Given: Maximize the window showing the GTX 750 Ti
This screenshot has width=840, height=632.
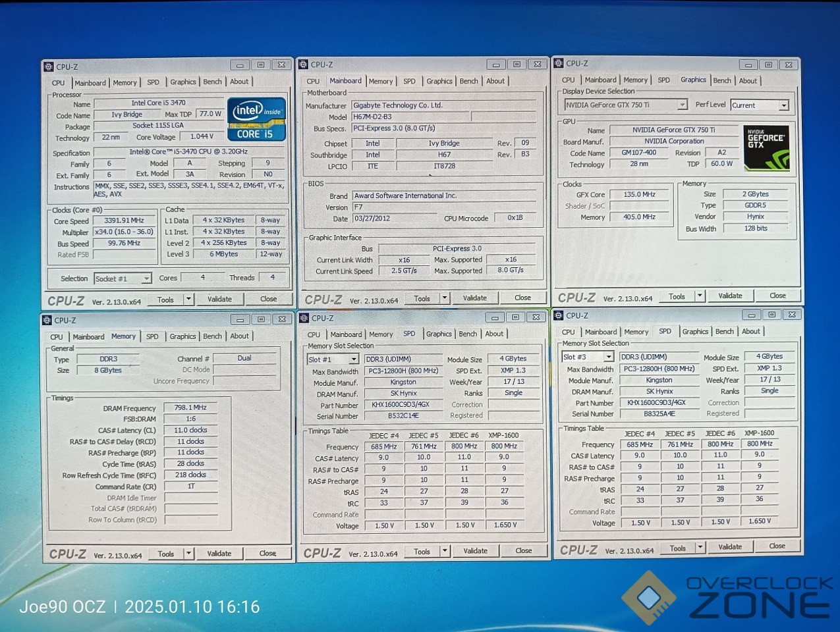Looking at the screenshot, I should point(768,65).
